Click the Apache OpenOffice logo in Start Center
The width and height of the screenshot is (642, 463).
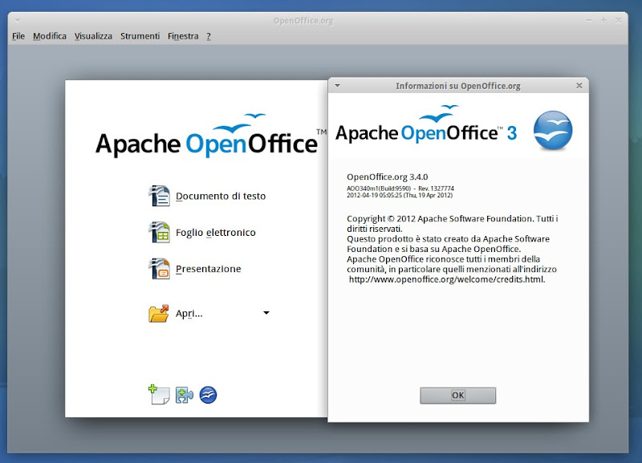click(211, 136)
